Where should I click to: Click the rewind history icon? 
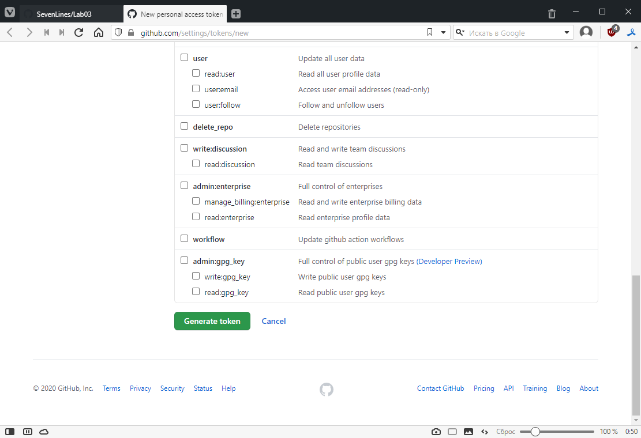47,32
